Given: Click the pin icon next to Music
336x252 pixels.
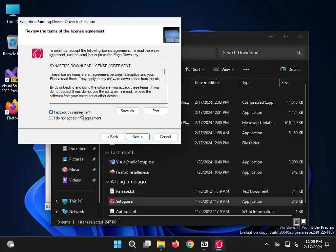Looking at the screenshot, I should click(94, 170).
